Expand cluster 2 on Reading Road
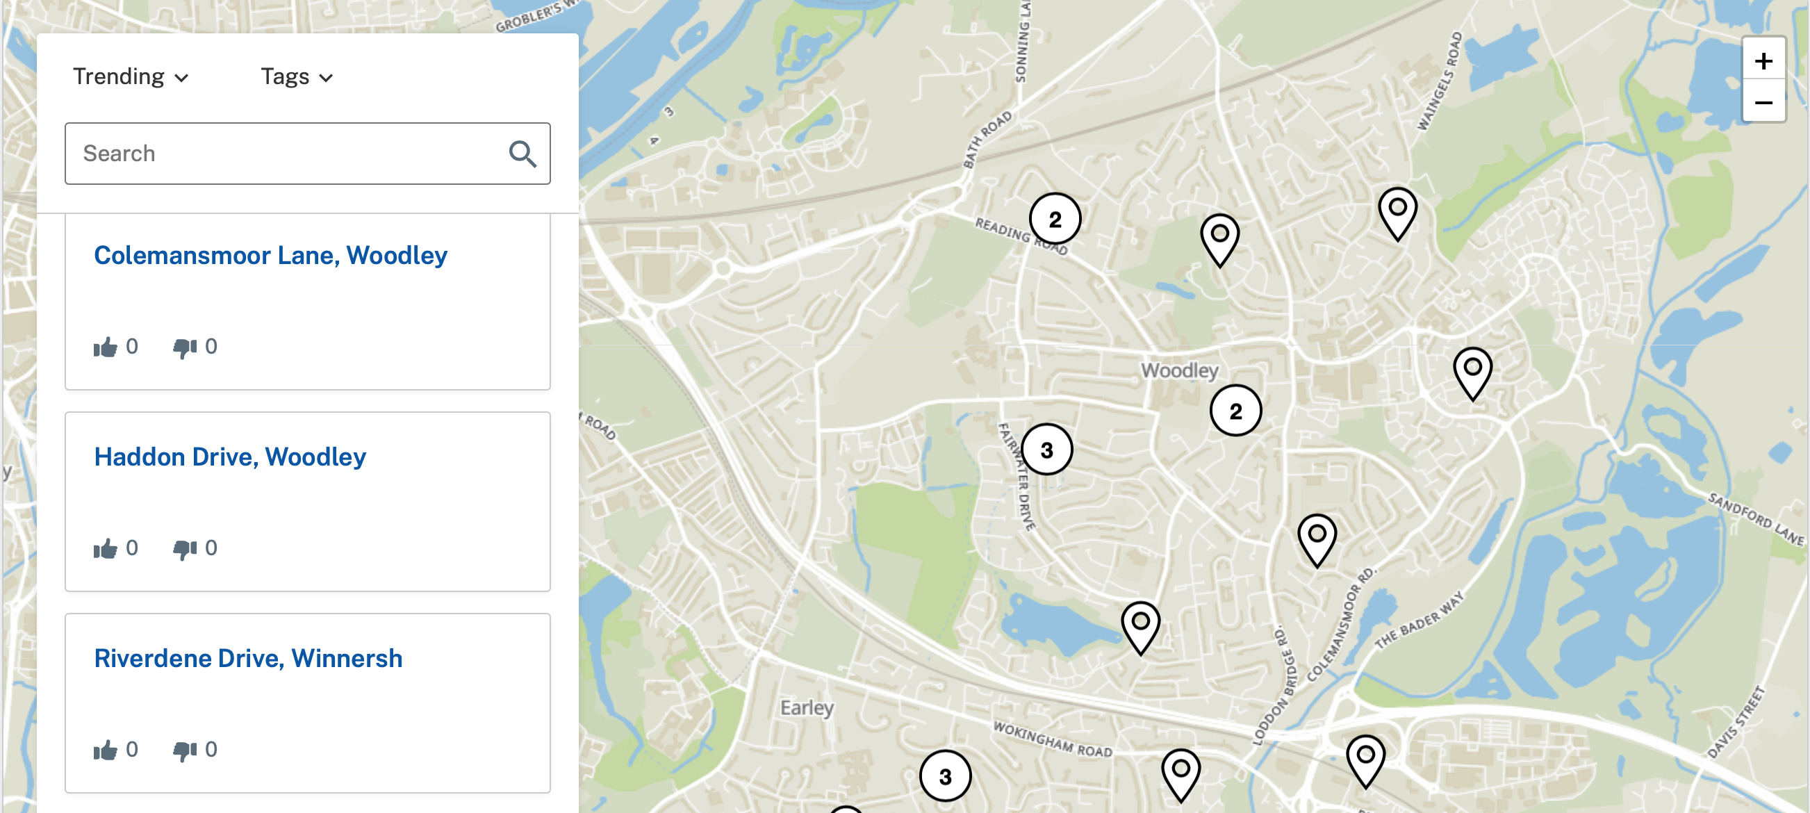The height and width of the screenshot is (813, 1810). pyautogui.click(x=1055, y=220)
